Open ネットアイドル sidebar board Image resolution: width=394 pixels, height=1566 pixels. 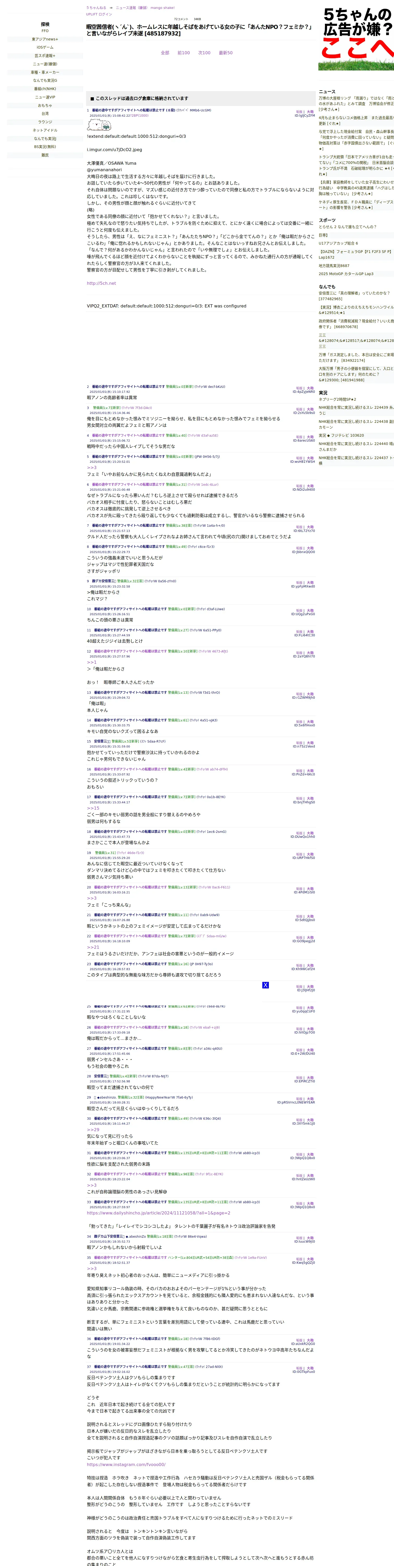pyautogui.click(x=45, y=130)
